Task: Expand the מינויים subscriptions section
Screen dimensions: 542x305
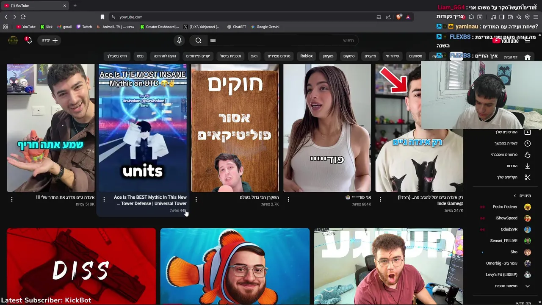Action: 522,196
